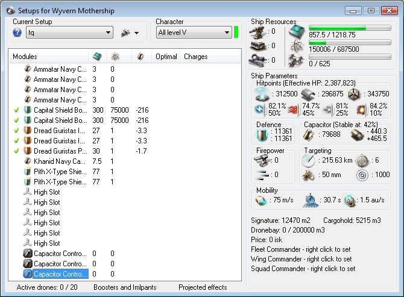The image size is (404, 297).
Task: Click the max locked targets icon
Action: pos(362,161)
